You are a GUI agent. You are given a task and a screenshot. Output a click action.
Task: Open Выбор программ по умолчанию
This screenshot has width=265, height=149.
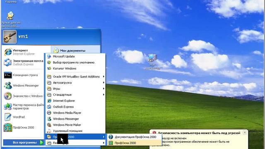click(75, 62)
